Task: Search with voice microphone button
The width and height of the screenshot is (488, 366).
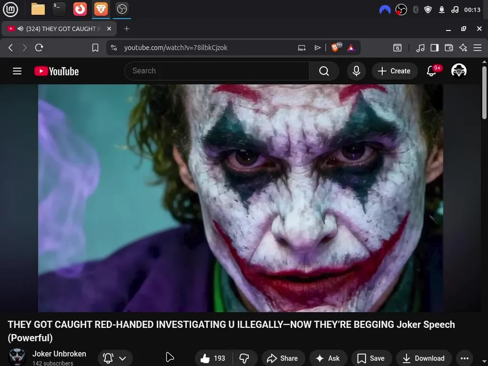Action: 356,71
